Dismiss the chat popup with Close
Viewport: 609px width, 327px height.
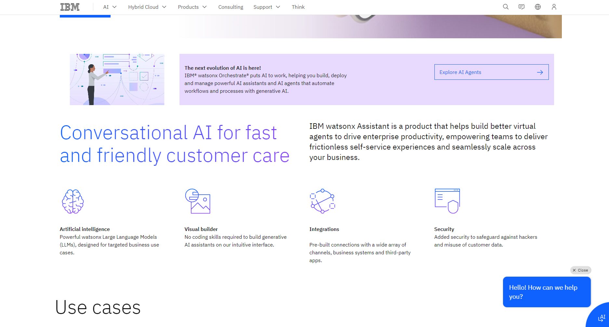click(x=580, y=270)
